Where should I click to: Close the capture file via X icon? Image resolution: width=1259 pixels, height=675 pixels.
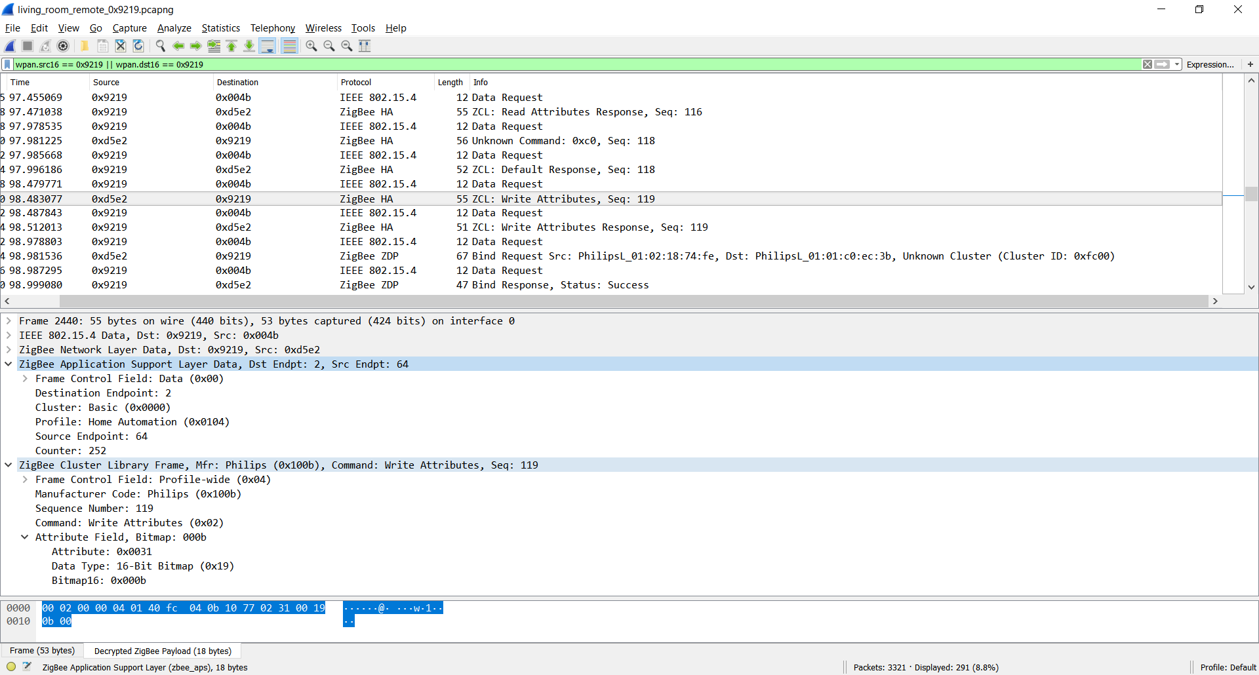coord(120,46)
